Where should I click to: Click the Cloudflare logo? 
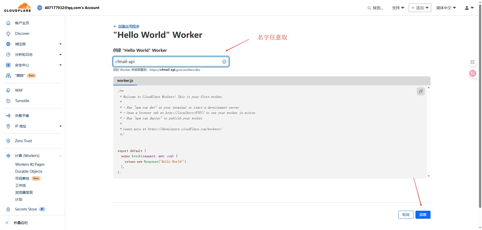tap(18, 8)
